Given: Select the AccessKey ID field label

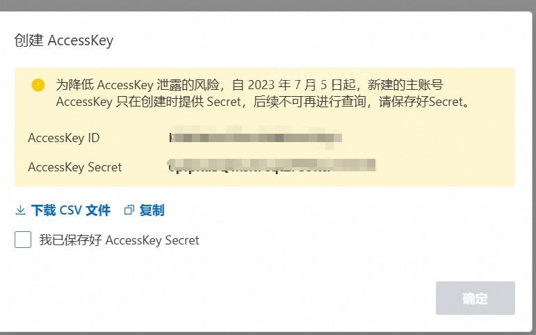Looking at the screenshot, I should click(63, 138).
